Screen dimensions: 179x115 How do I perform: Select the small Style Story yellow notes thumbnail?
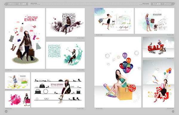18,81
